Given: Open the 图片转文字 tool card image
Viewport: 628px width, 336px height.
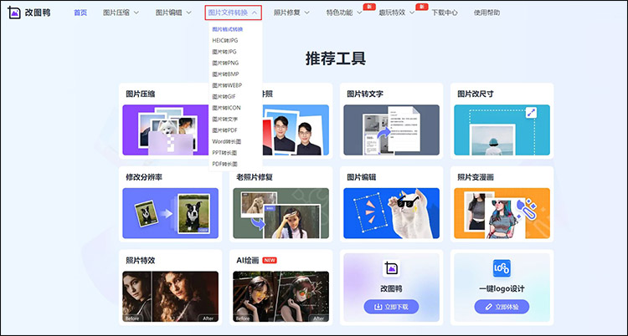Looking at the screenshot, I should pos(392,130).
